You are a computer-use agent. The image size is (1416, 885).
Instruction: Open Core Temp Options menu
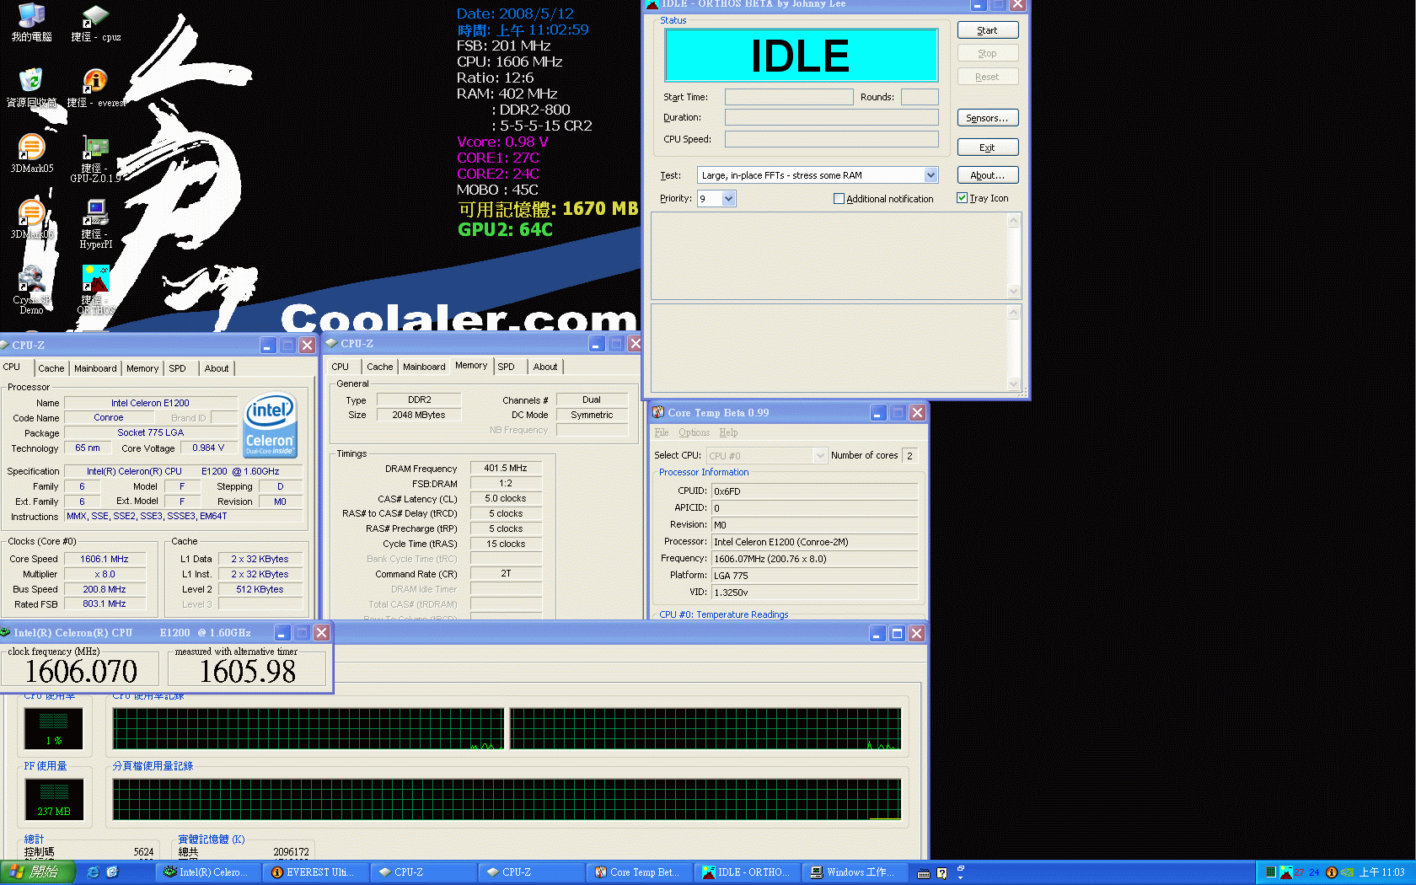pos(695,432)
